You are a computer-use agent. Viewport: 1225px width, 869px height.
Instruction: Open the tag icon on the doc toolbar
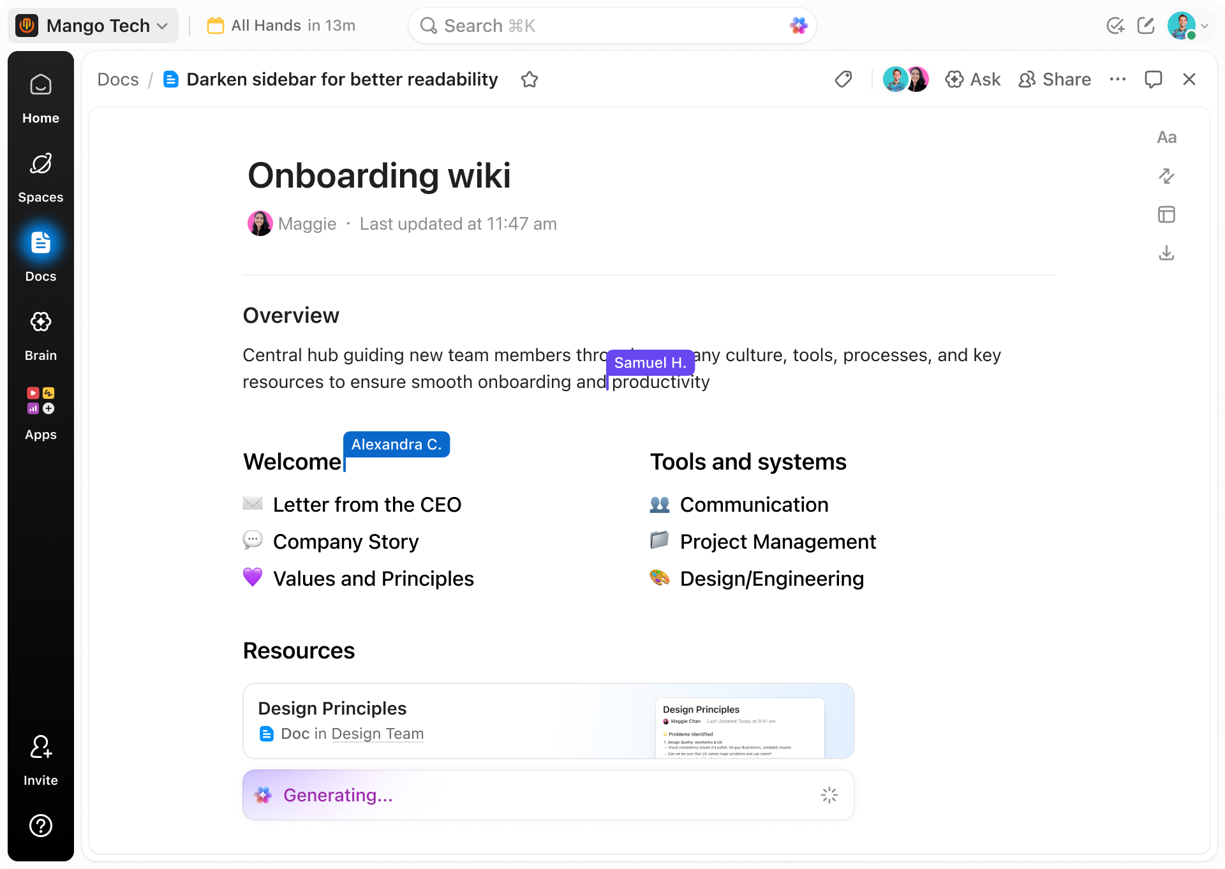[x=843, y=79]
